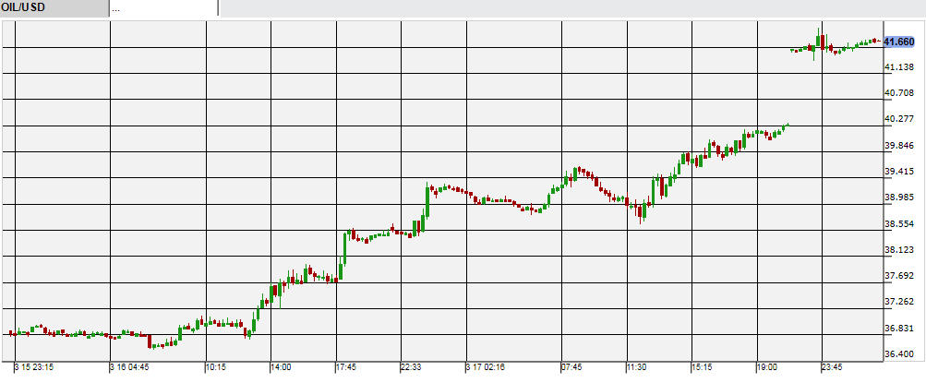The width and height of the screenshot is (926, 383).
Task: Click the 41.138 price level label
Action: pyautogui.click(x=899, y=67)
